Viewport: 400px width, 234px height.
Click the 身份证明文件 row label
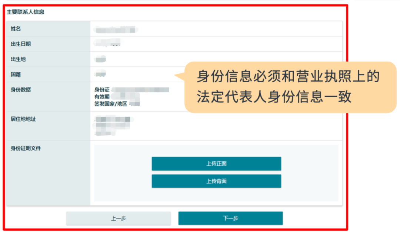tap(26, 148)
